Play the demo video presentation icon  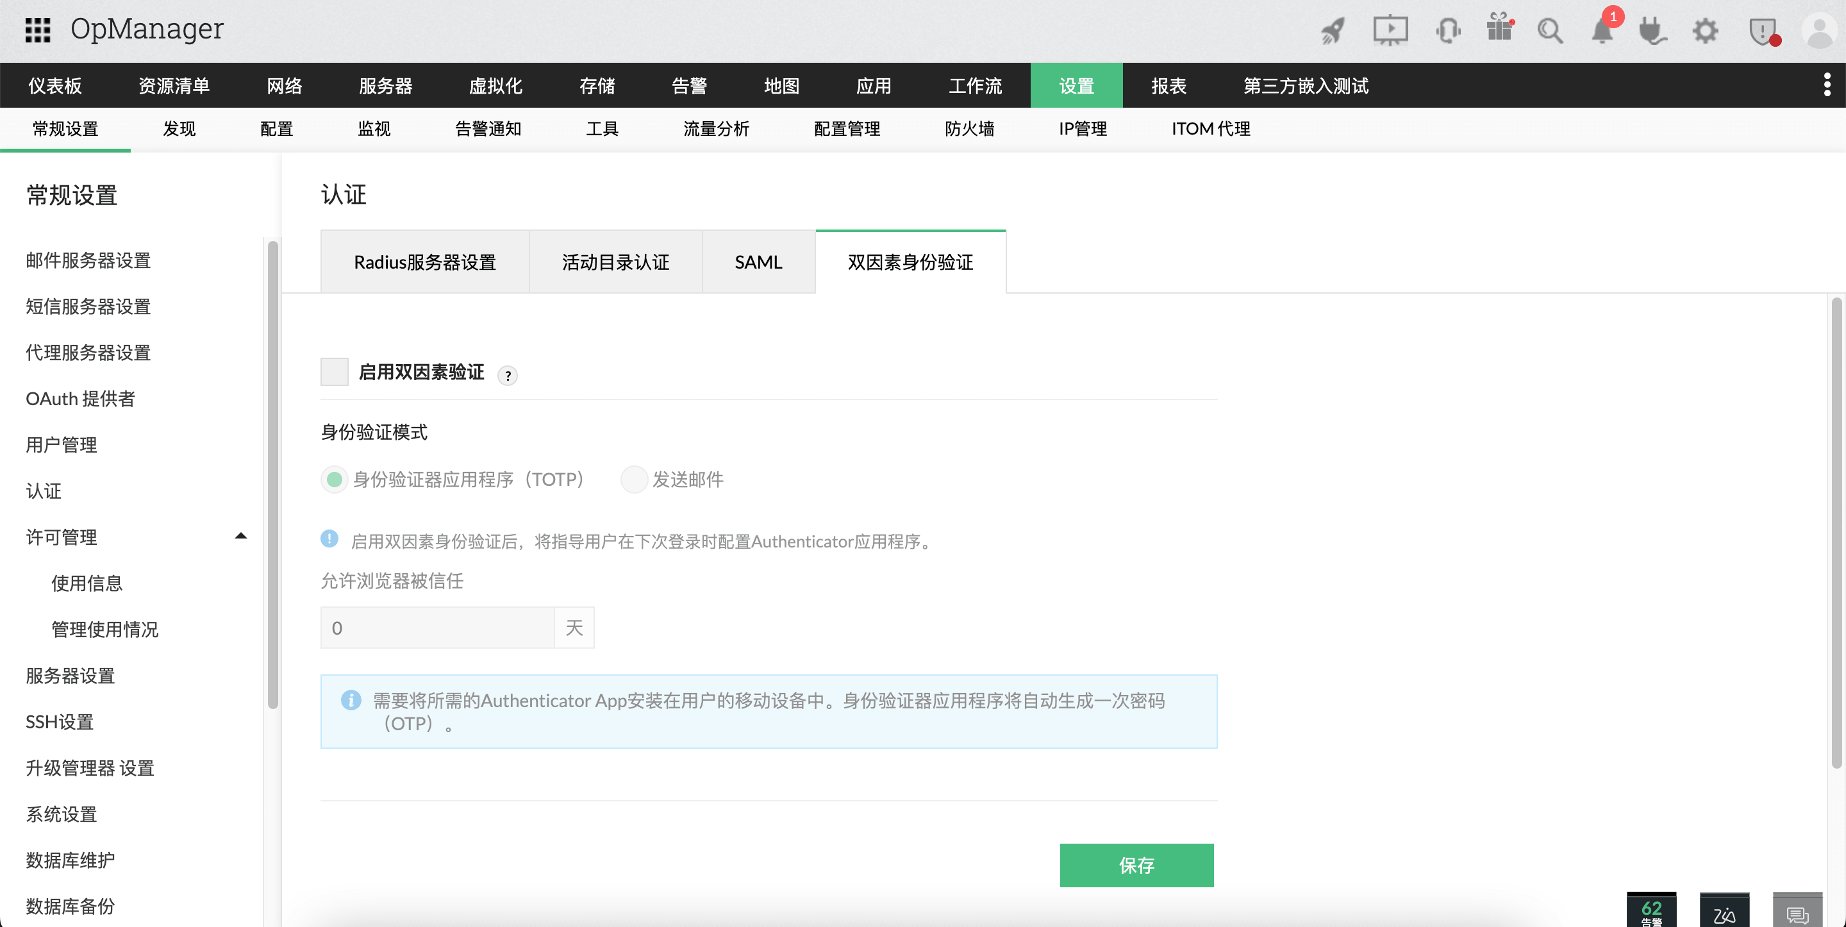(x=1390, y=31)
